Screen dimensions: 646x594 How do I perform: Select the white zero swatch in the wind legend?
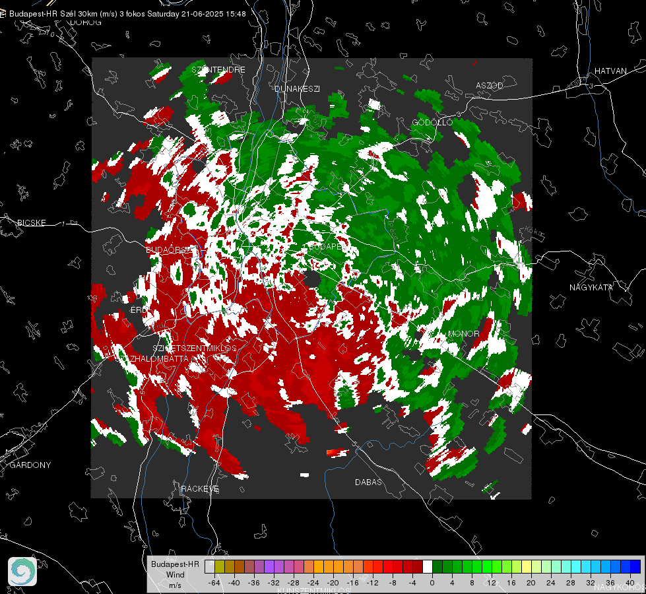click(427, 567)
